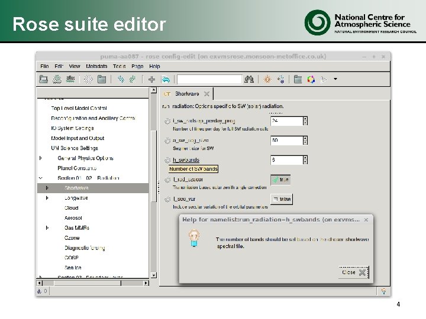Select the Cloud tree item
Viewport: 426px width, 319px height.
pyautogui.click(x=71, y=208)
